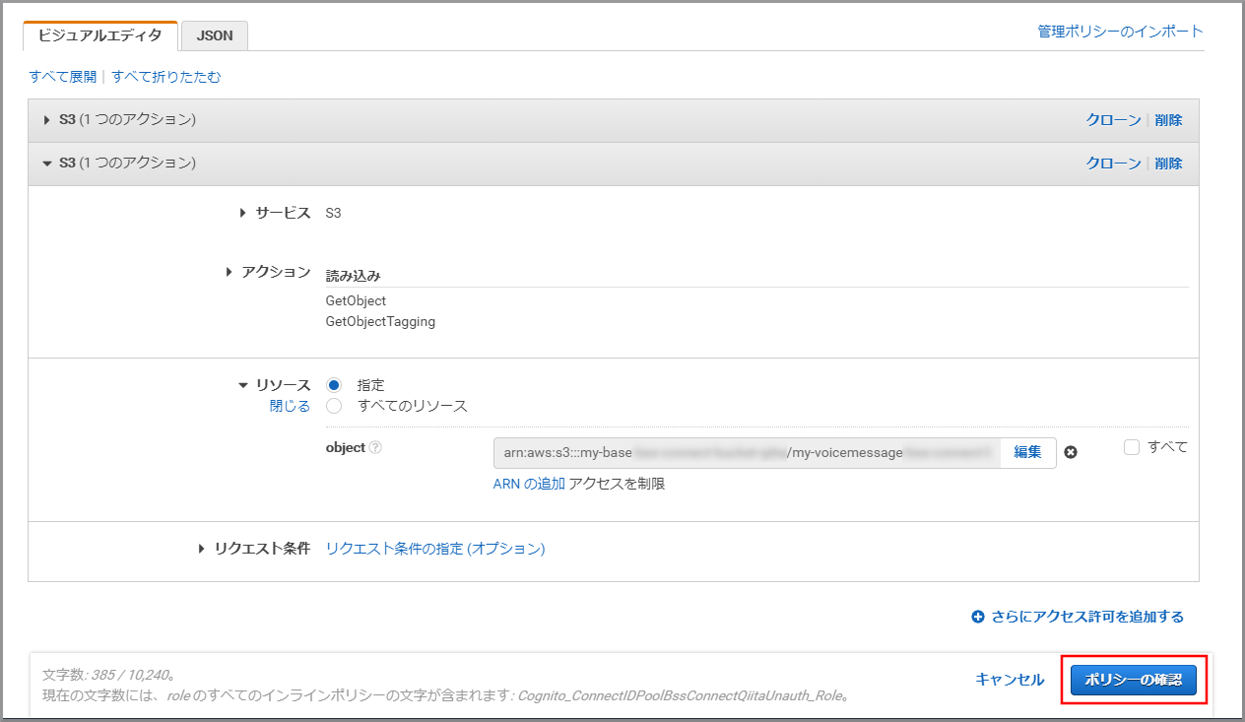This screenshot has width=1245, height=722.
Task: Select the 指定 radio button
Action: pyautogui.click(x=334, y=385)
